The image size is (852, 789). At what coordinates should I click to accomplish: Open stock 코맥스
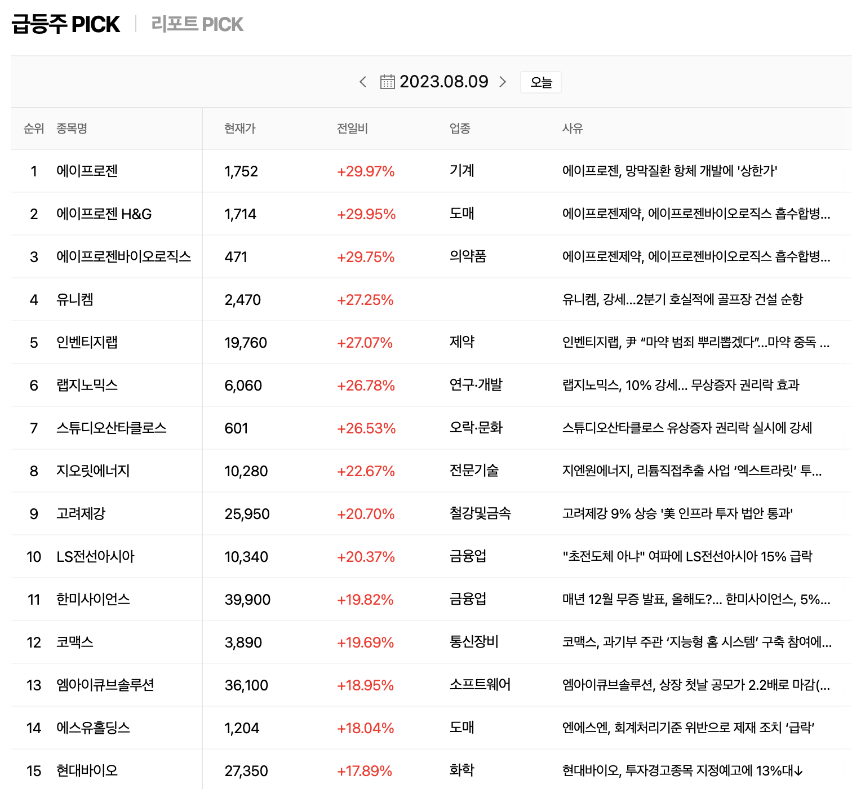(x=75, y=642)
